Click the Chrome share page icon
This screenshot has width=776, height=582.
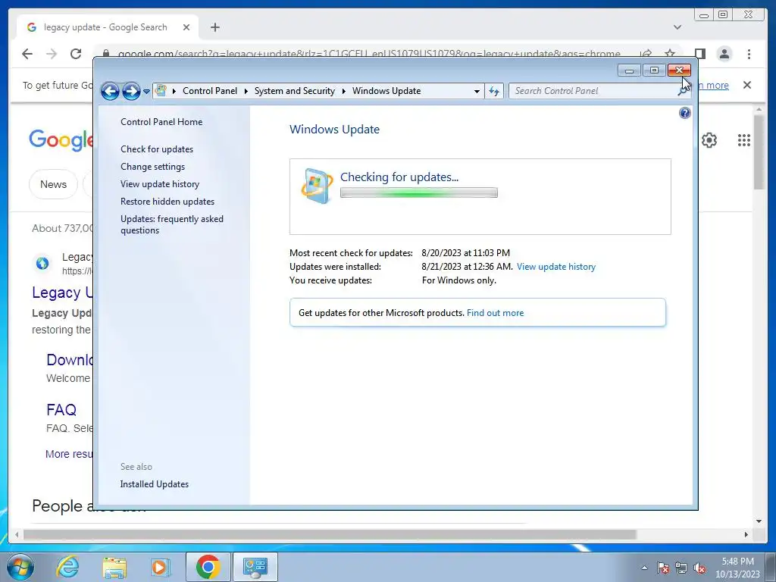(646, 54)
